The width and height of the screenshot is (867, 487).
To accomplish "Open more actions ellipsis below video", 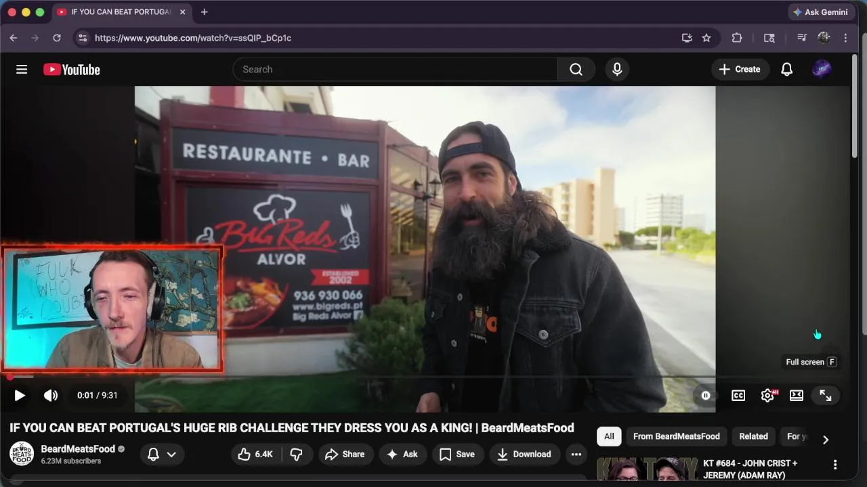I will pos(576,454).
